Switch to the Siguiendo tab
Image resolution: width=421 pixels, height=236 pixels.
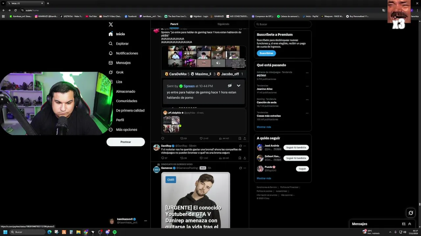(x=223, y=24)
